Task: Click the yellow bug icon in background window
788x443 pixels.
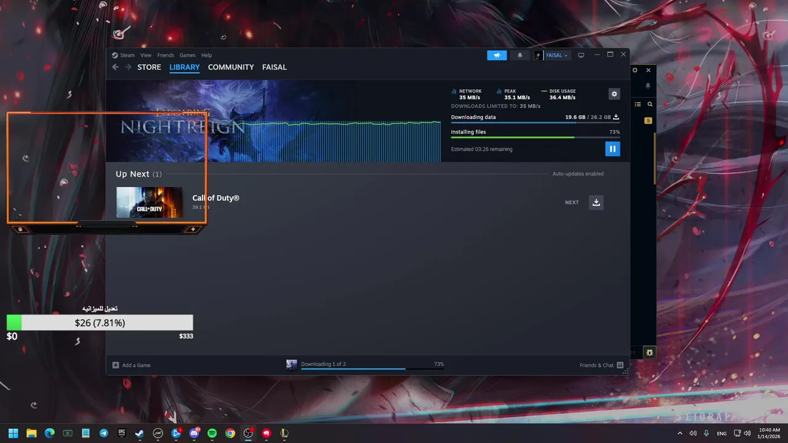Action: pyautogui.click(x=650, y=353)
